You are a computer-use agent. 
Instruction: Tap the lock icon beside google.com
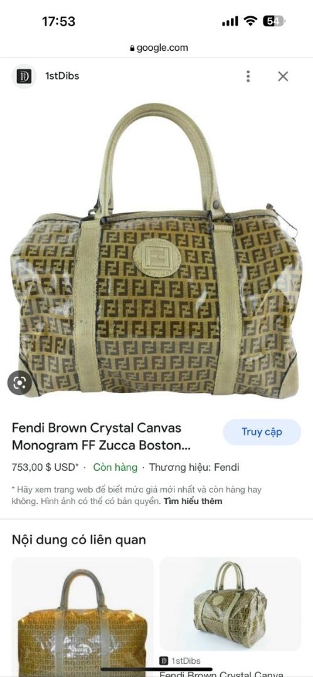[x=132, y=48]
